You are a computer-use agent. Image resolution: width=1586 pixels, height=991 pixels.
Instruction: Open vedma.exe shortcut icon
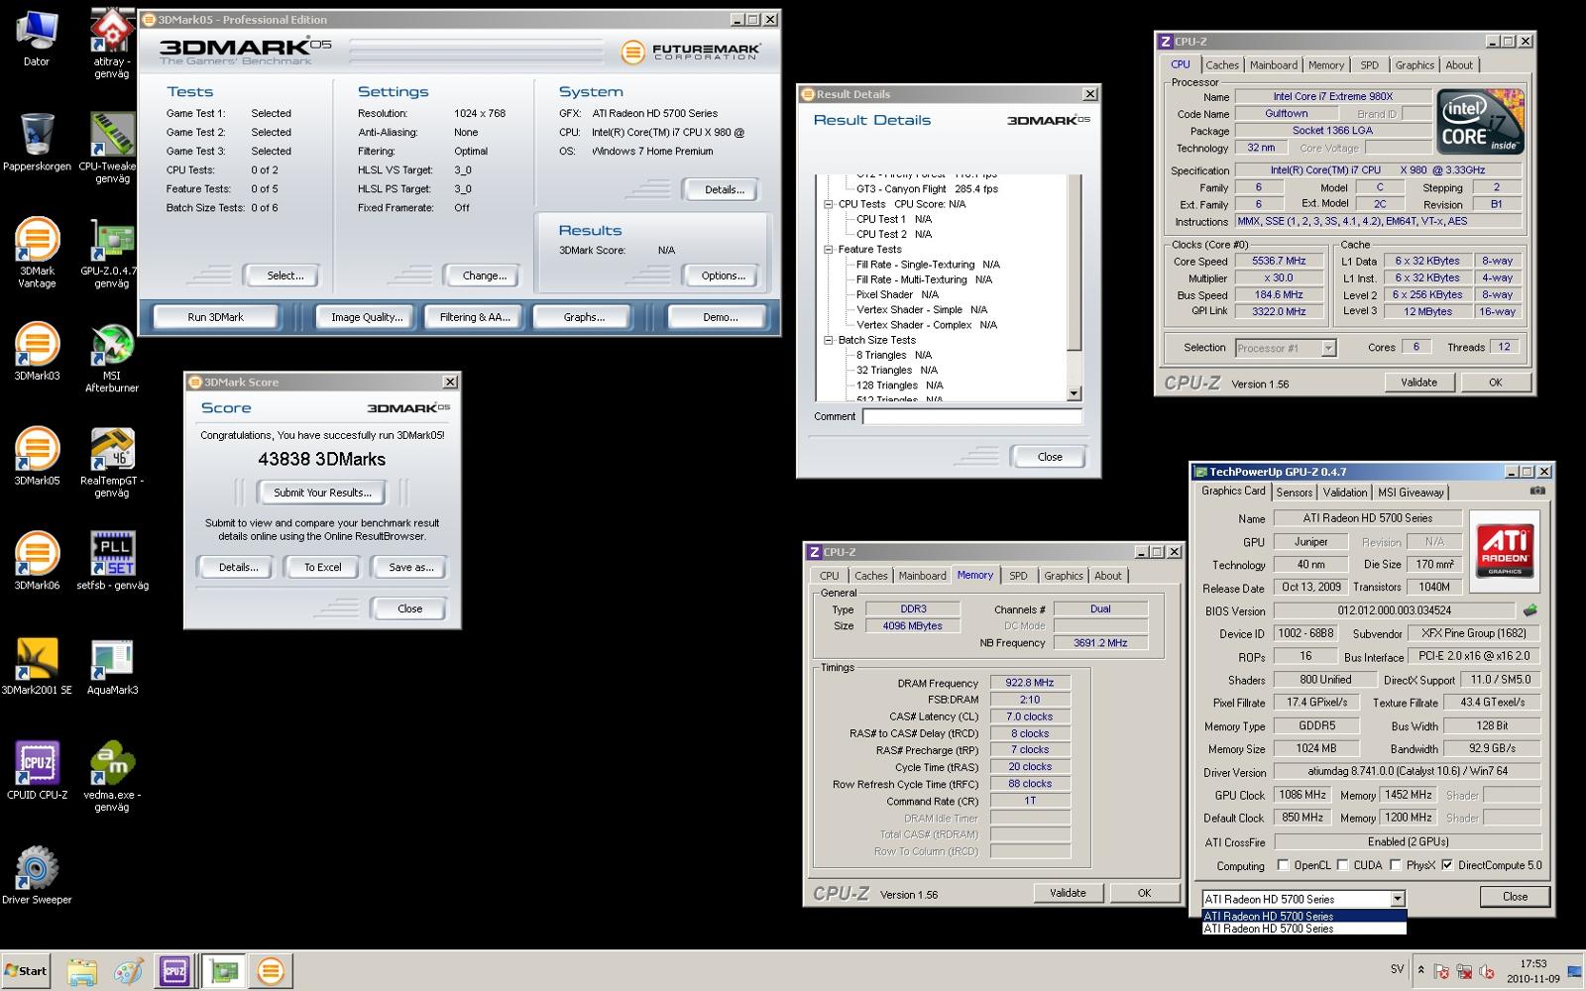click(x=111, y=777)
